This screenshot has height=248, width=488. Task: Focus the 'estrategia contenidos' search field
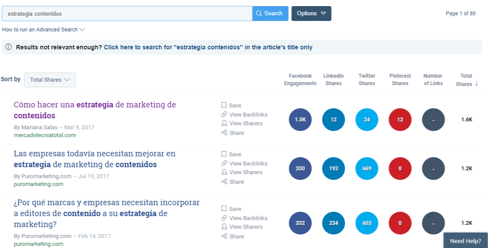click(127, 14)
